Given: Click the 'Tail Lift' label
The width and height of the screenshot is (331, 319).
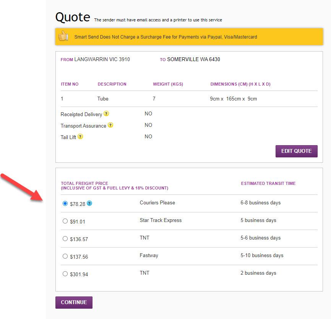Looking at the screenshot, I should 68,138.
